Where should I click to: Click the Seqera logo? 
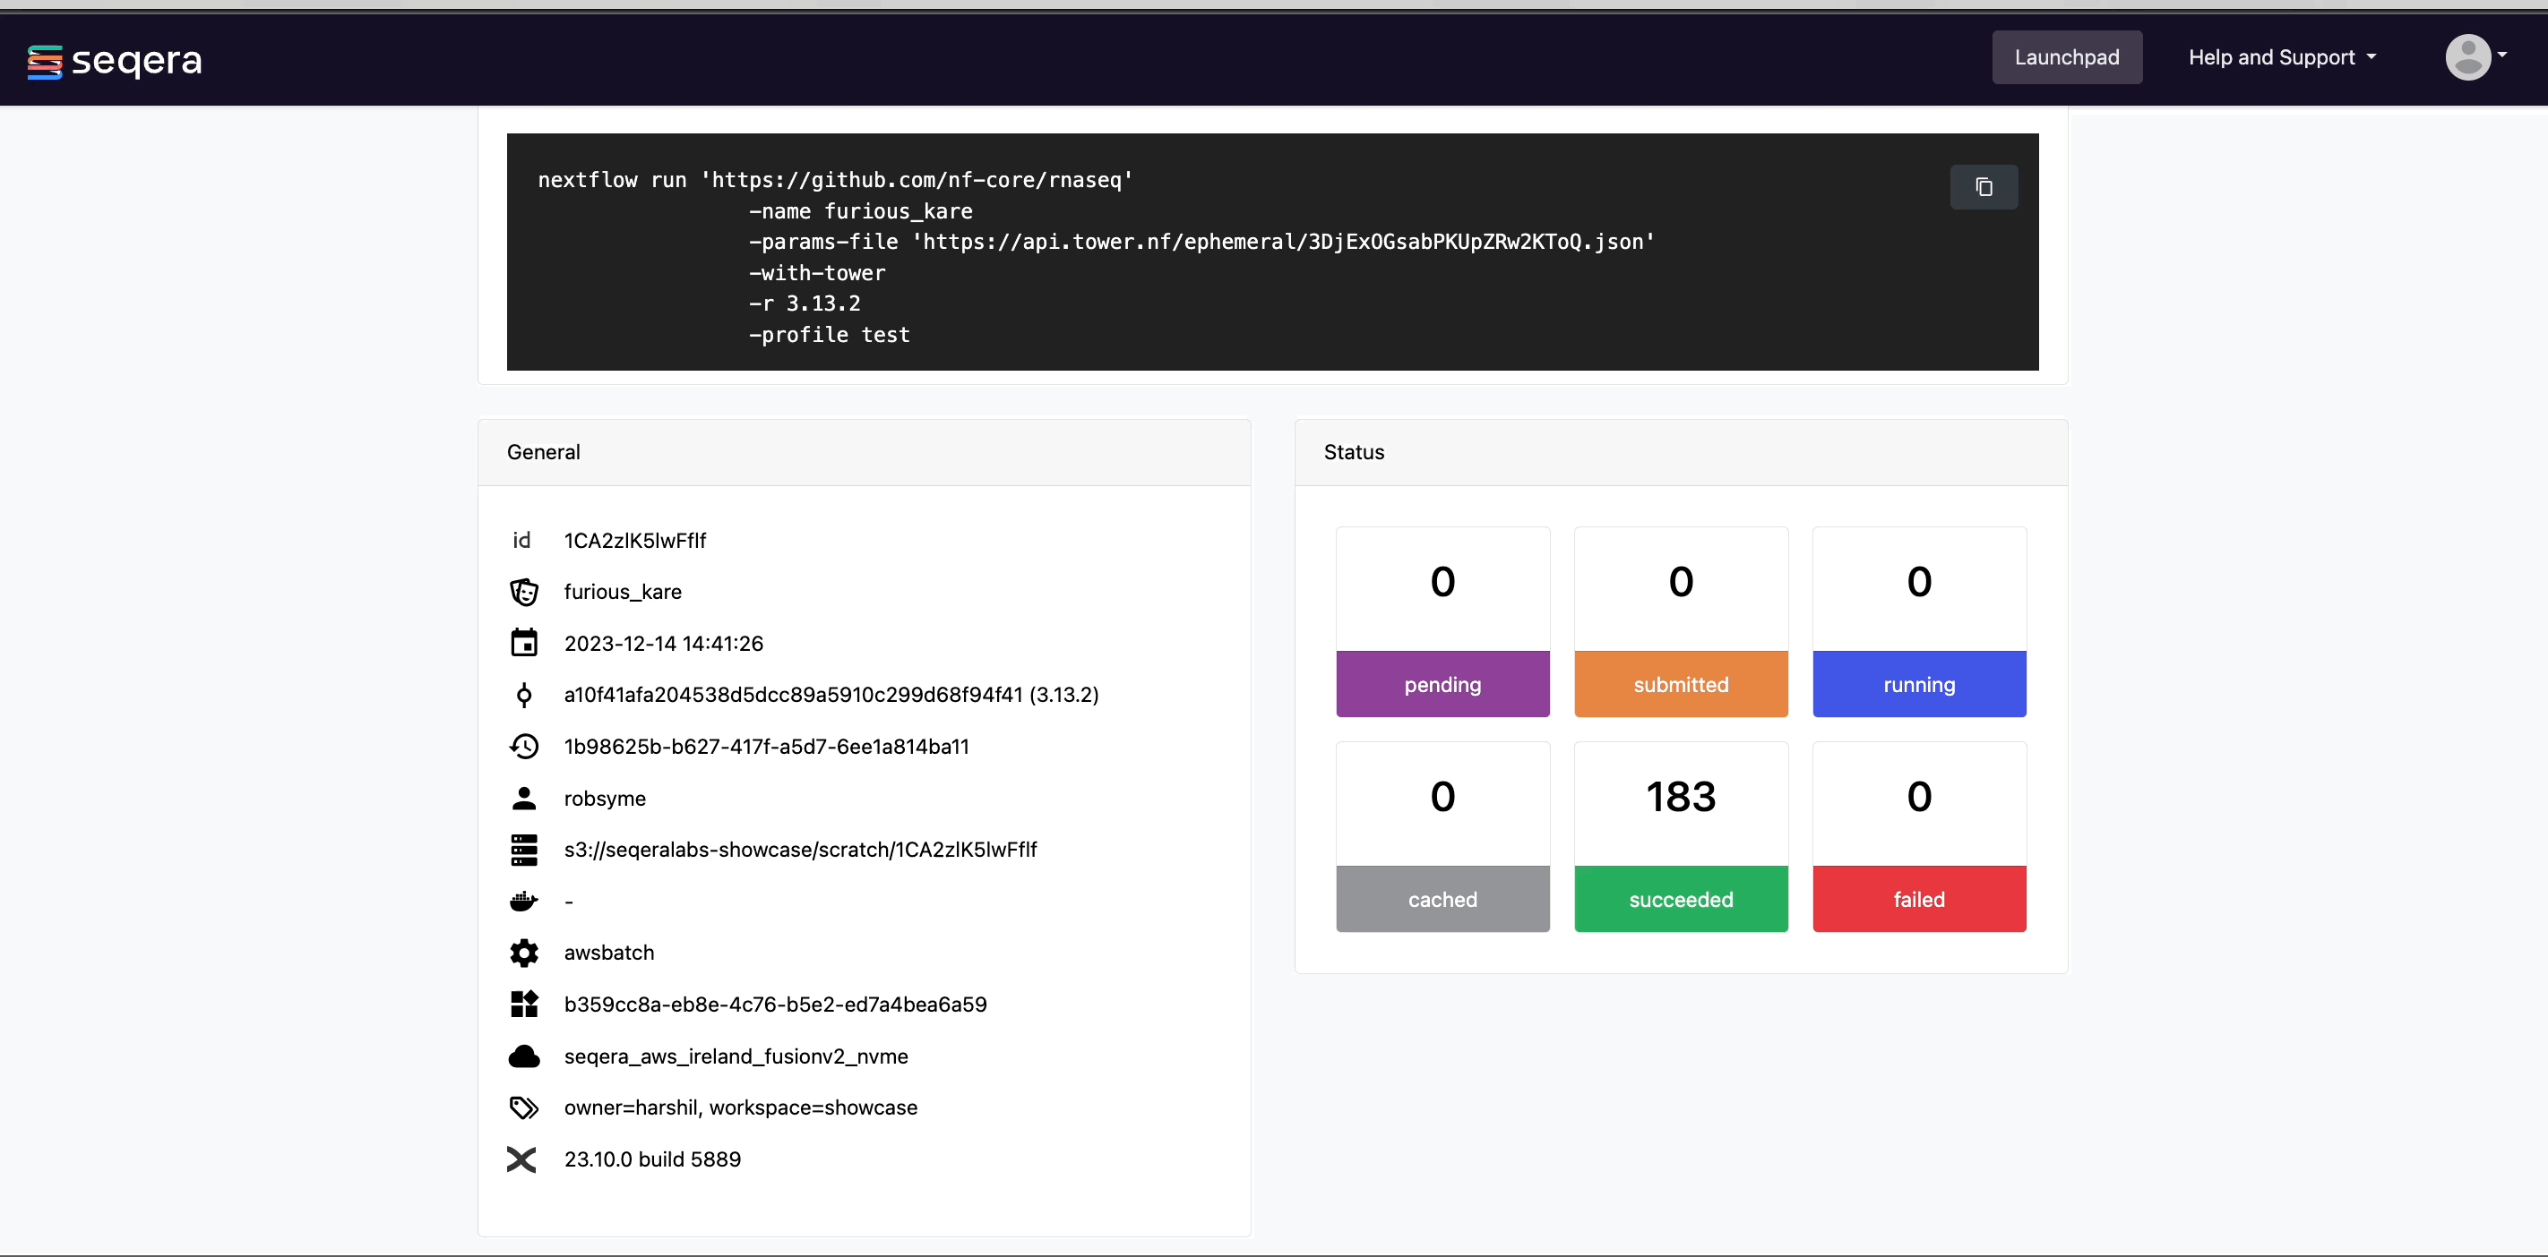[115, 61]
